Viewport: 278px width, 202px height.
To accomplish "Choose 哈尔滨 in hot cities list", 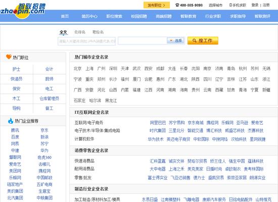I will (95, 100).
